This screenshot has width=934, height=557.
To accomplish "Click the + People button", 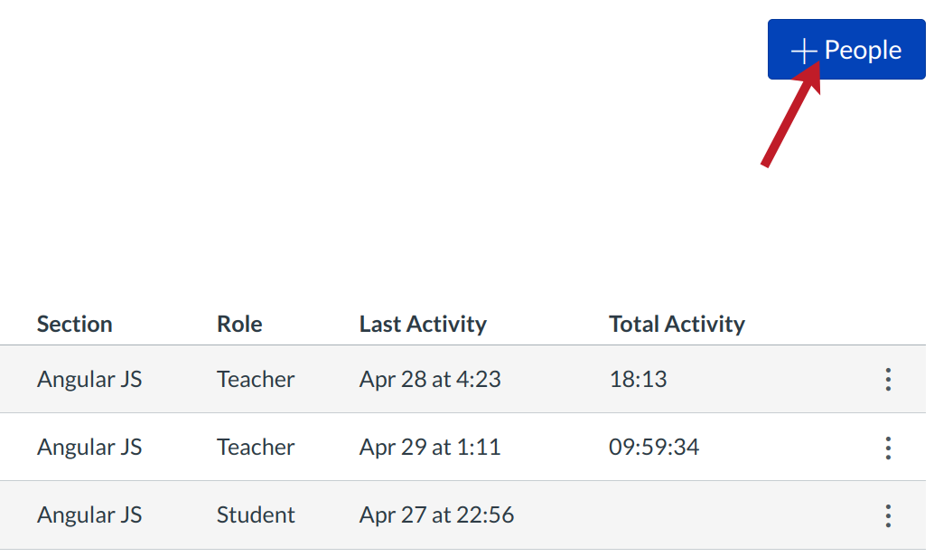I will tap(846, 50).
